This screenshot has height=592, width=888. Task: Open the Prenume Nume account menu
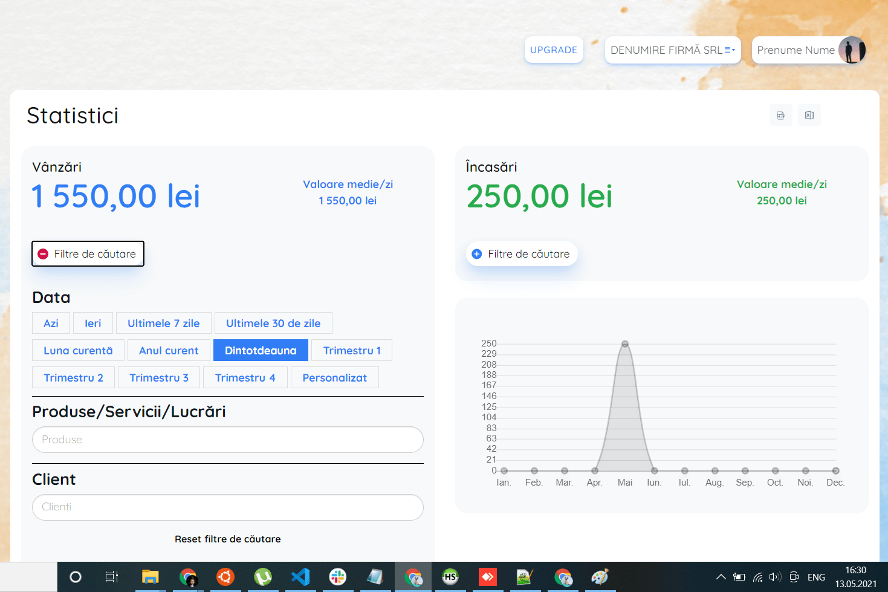pos(796,50)
